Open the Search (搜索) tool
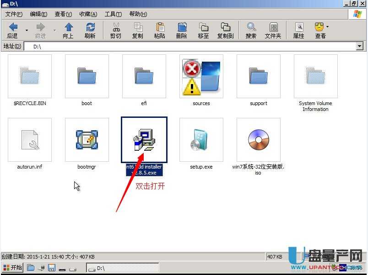Image resolution: width=368 pixels, height=275 pixels. [251, 27]
